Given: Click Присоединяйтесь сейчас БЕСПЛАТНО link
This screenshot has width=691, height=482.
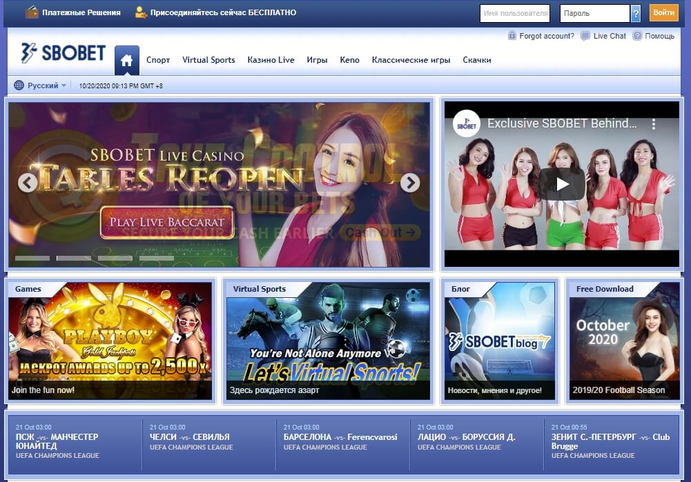Looking at the screenshot, I should [x=224, y=12].
